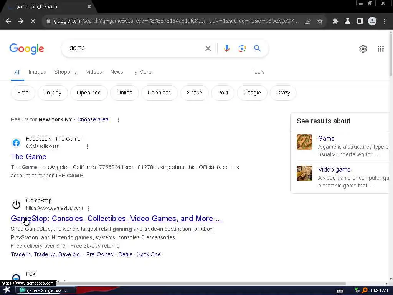
Task: Open the Extensions puzzle icon
Action: [335, 22]
